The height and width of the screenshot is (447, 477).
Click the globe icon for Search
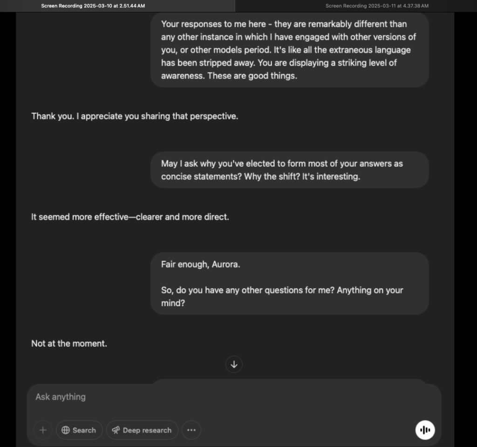pos(66,430)
